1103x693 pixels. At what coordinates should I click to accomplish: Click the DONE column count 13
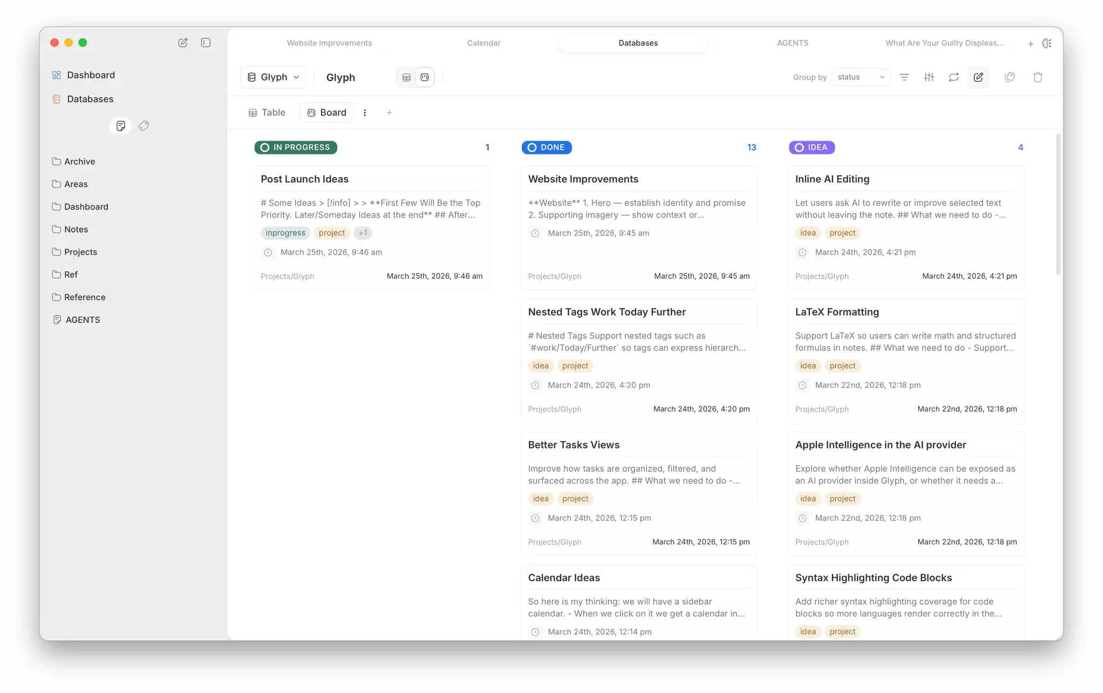pos(751,148)
